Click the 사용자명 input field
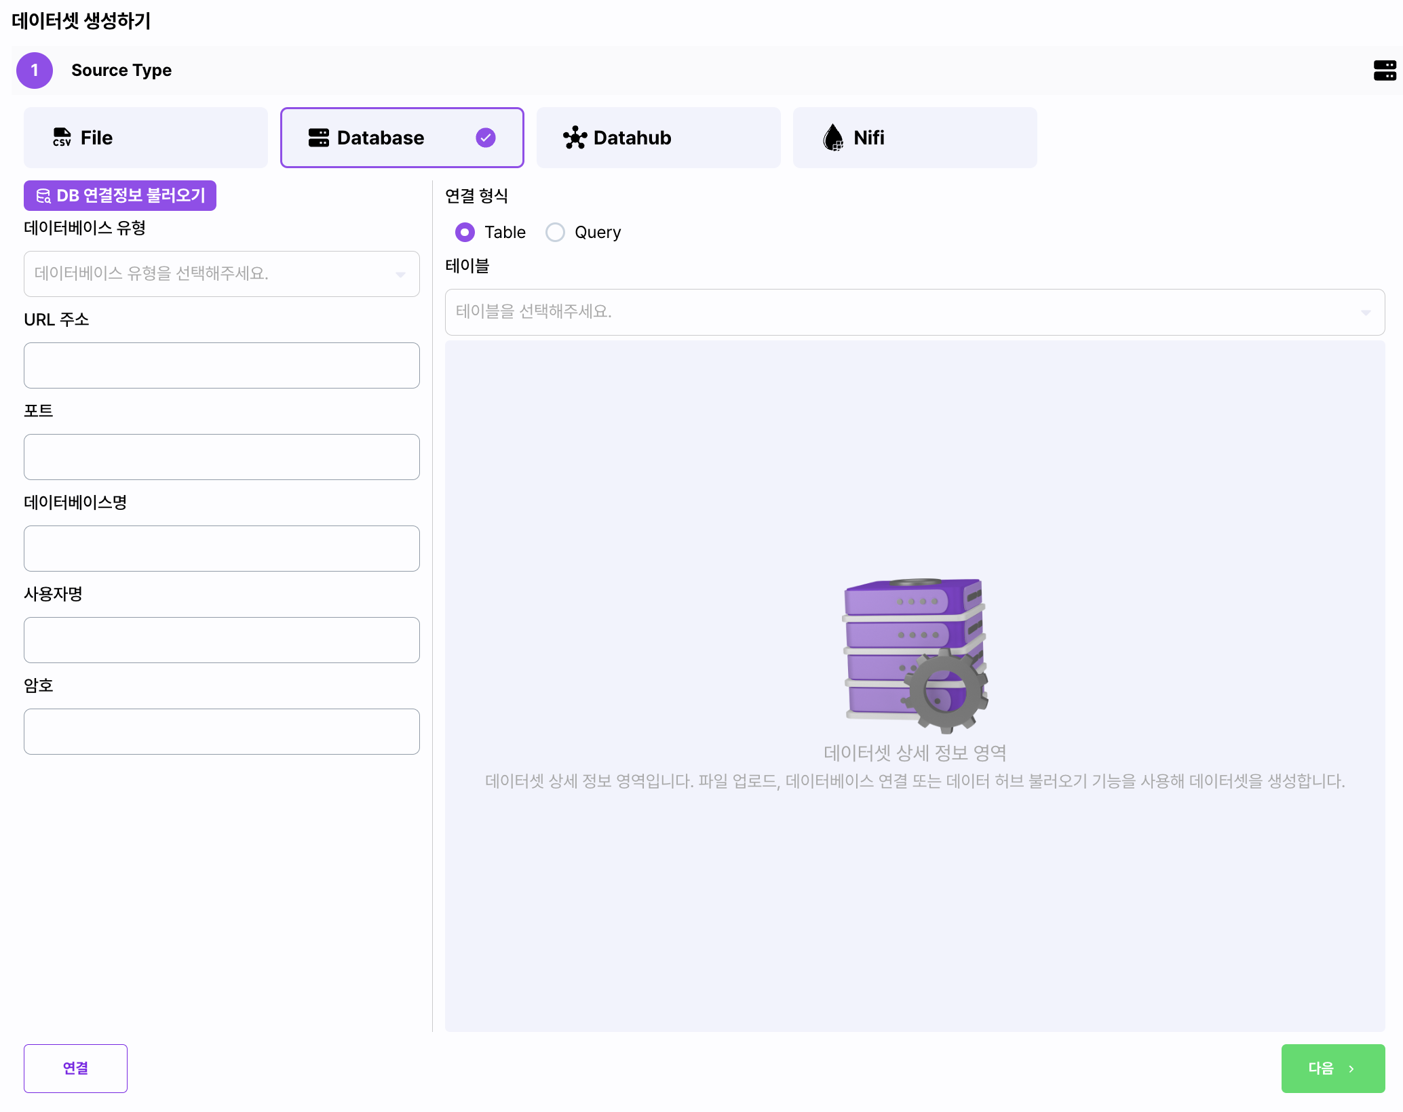 (x=222, y=640)
